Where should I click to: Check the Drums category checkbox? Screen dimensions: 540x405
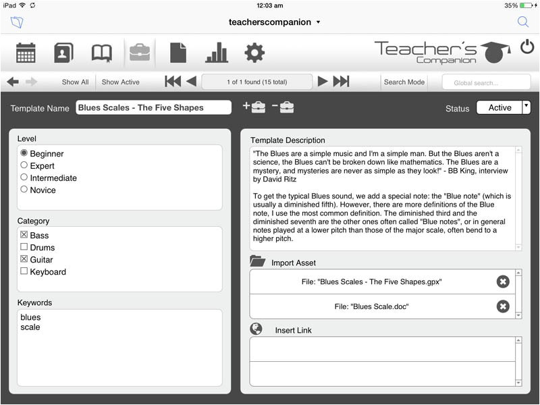(24, 246)
